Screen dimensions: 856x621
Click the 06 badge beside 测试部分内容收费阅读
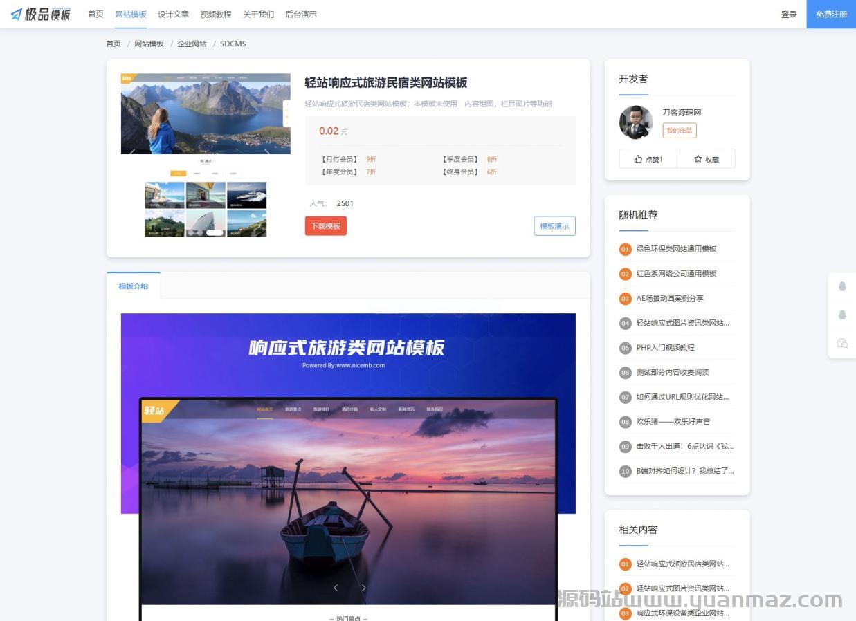(625, 373)
